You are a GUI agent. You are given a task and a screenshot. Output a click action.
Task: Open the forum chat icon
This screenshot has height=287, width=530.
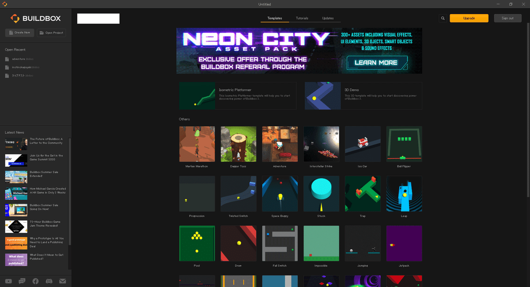[x=22, y=281]
